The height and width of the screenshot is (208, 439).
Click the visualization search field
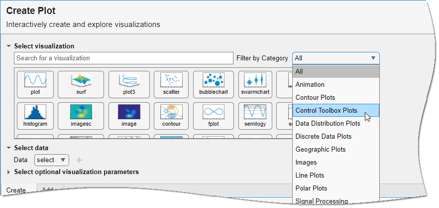(123, 58)
